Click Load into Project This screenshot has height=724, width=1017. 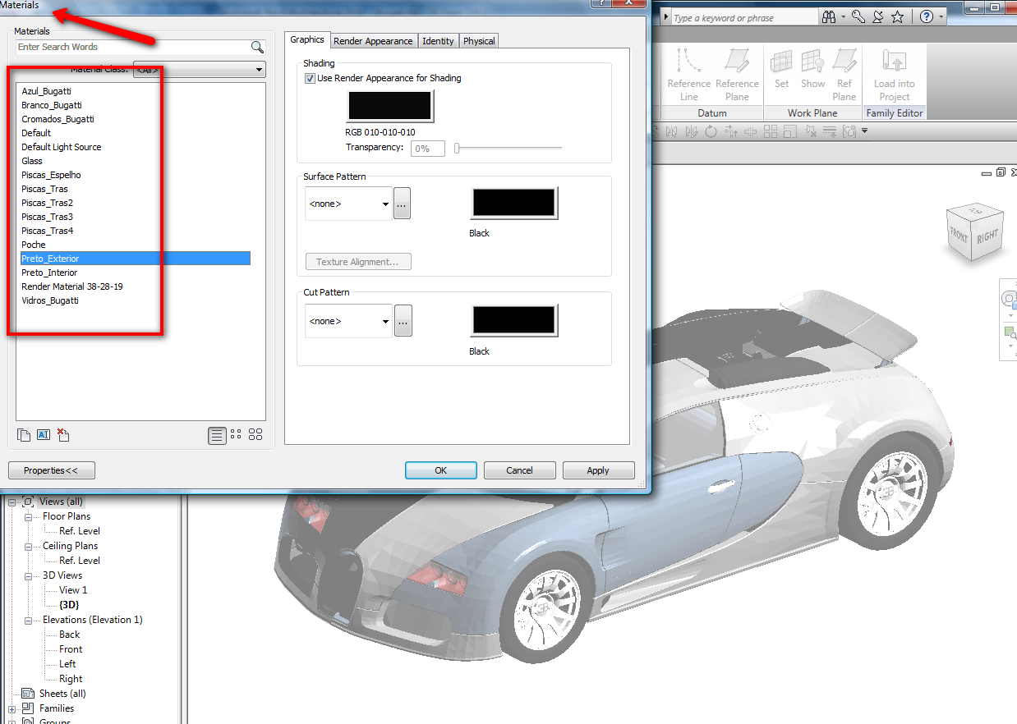[x=894, y=75]
